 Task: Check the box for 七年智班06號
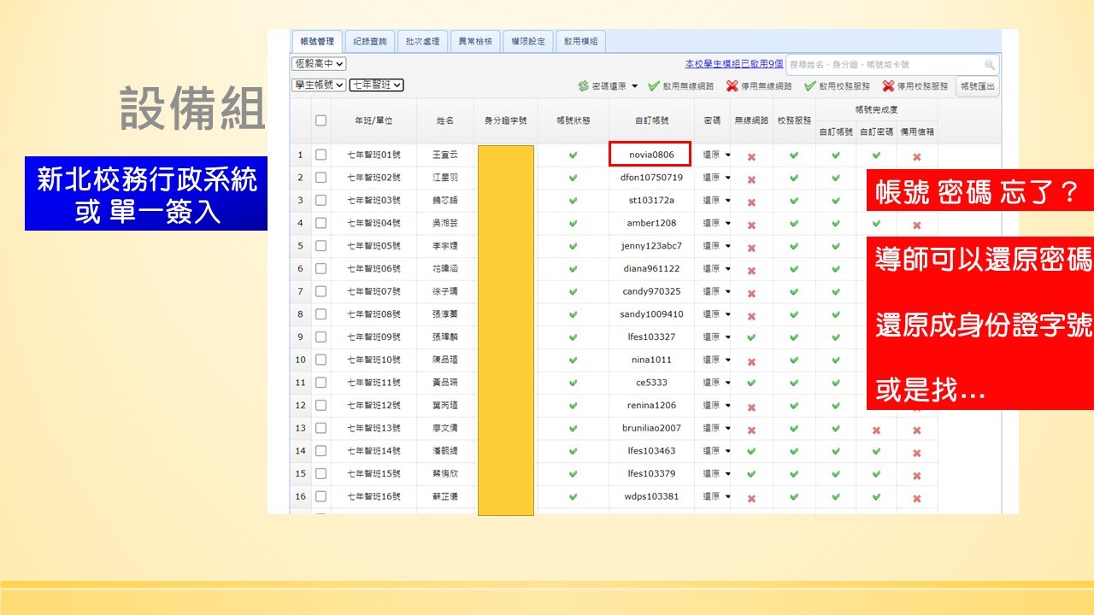click(x=321, y=268)
